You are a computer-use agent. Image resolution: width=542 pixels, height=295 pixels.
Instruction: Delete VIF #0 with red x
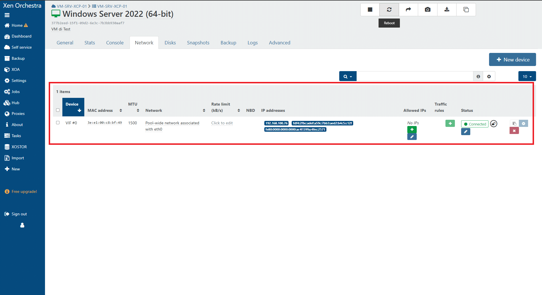514,131
